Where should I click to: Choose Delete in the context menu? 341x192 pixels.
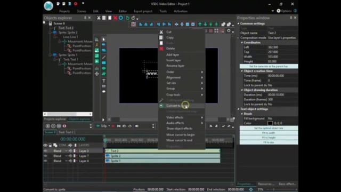tap(181, 49)
